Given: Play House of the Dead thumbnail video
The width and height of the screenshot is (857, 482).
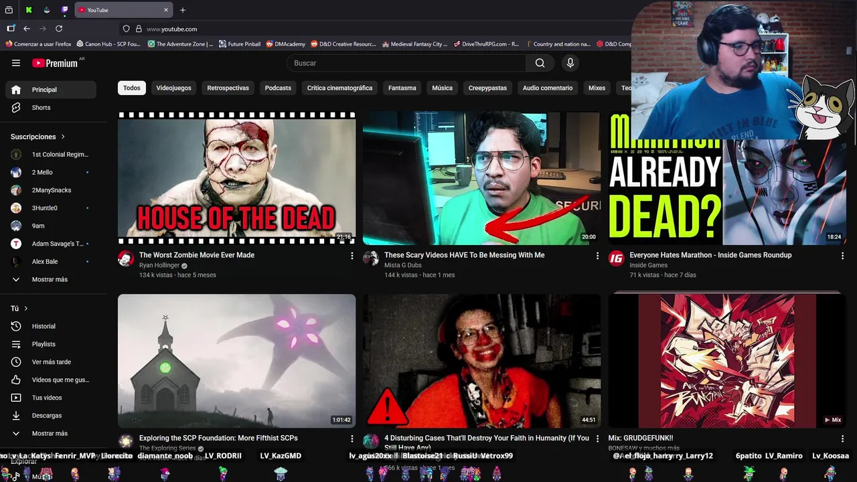Looking at the screenshot, I should tap(237, 178).
